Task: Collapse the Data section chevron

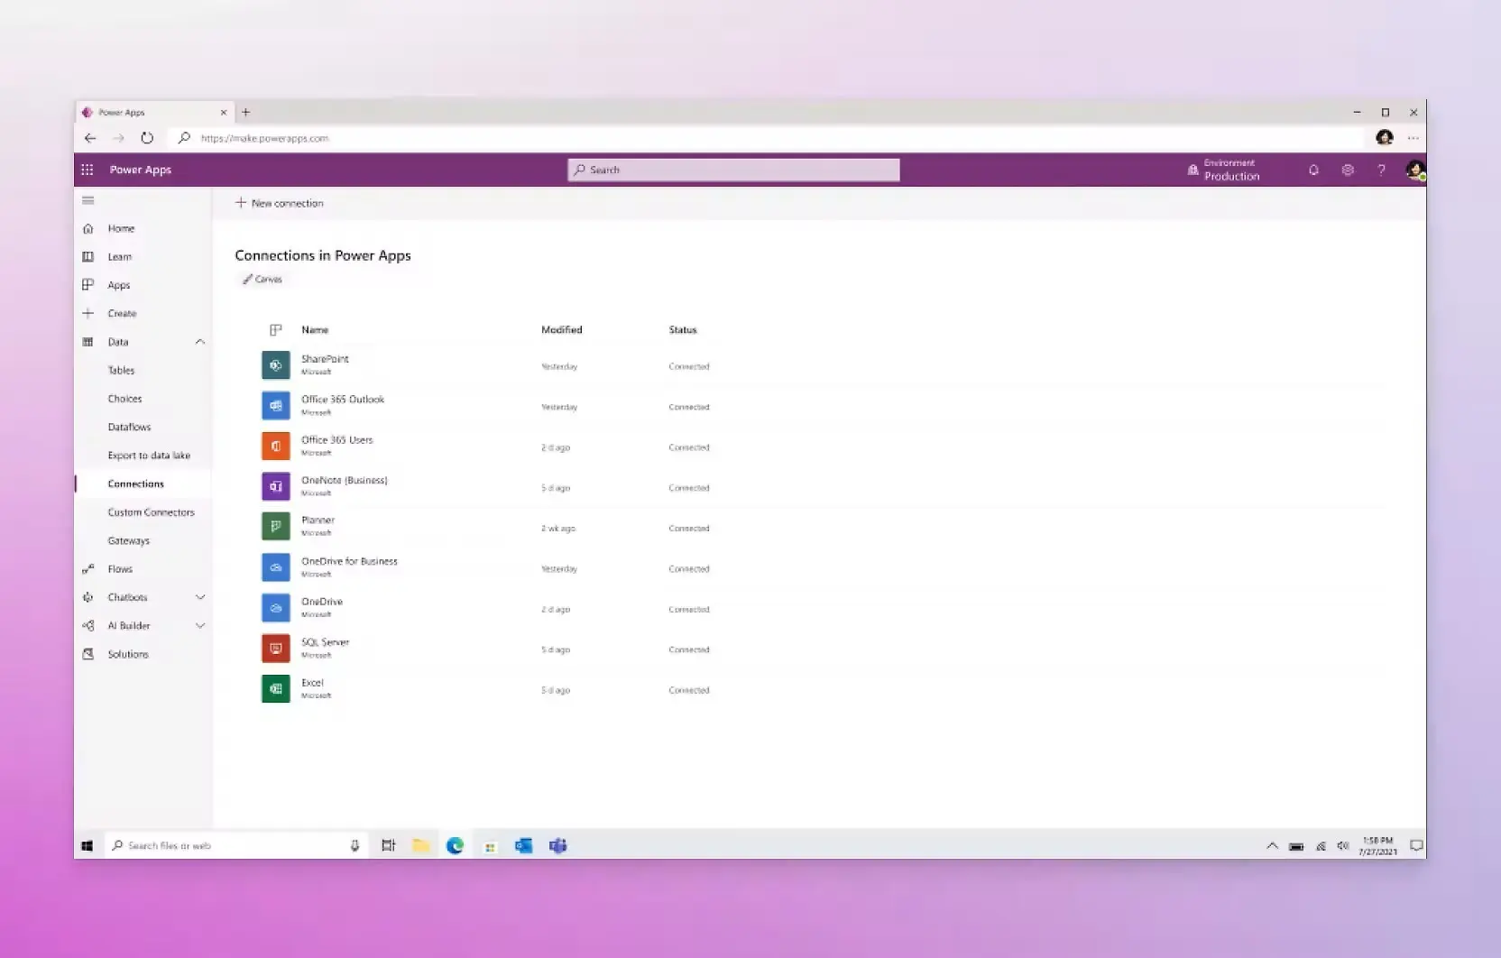Action: pyautogui.click(x=200, y=342)
